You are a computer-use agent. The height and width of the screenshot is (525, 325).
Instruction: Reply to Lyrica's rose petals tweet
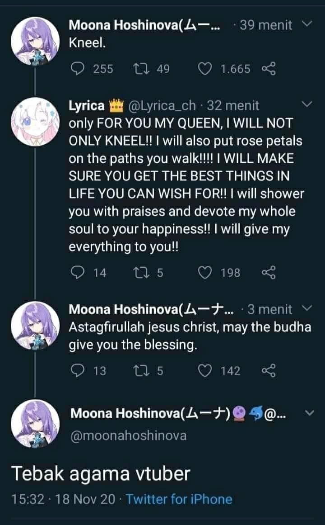pos(79,273)
